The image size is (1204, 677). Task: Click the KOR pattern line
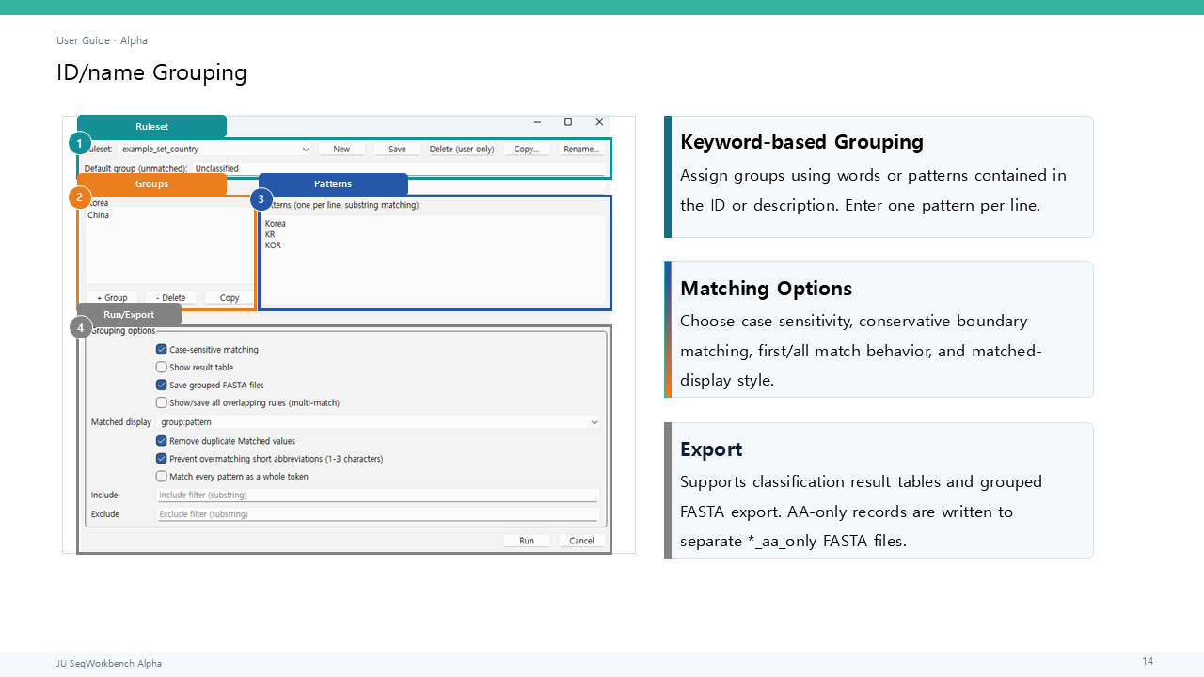[x=273, y=245]
